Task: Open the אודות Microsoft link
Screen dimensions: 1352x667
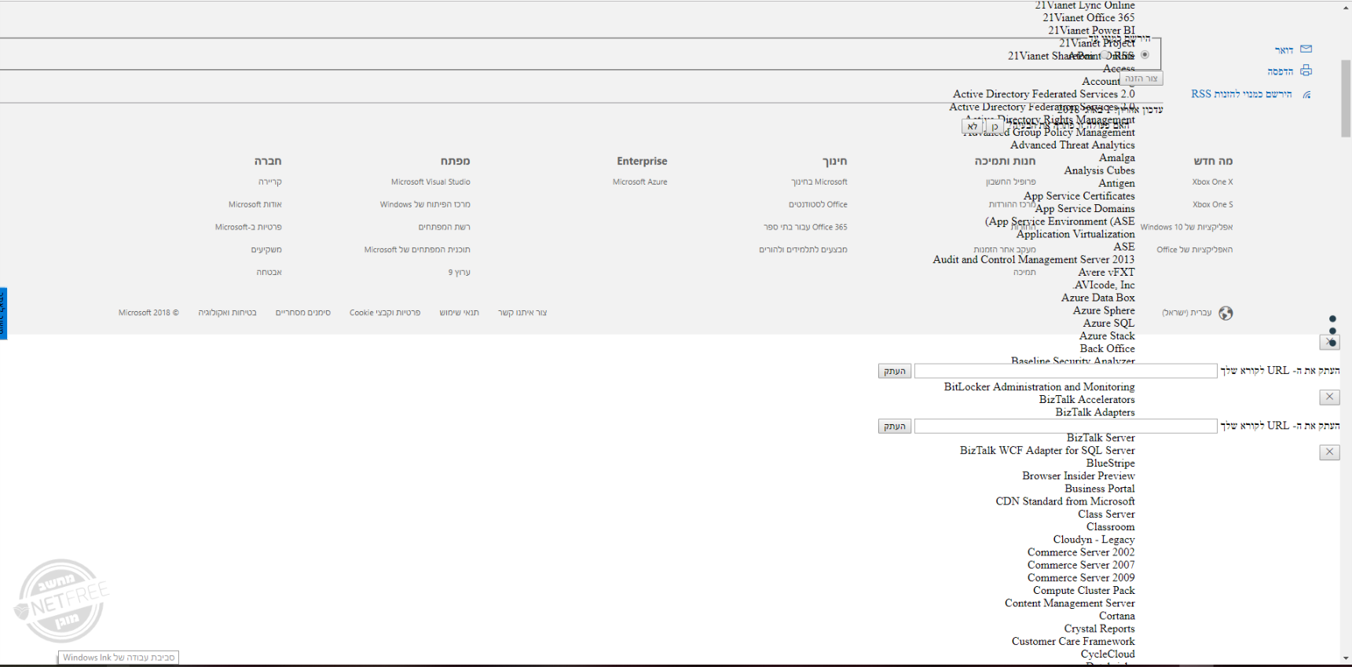Action: [x=255, y=205]
